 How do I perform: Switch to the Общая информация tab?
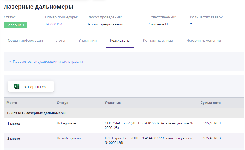point(25,41)
